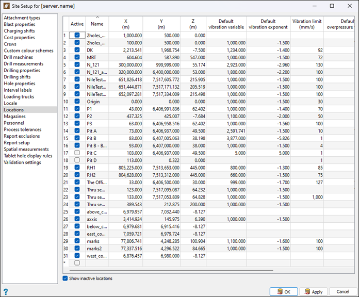The image size is (359, 297).
Task: Enable the Active checkbox for Pit D
Action: 77,160
